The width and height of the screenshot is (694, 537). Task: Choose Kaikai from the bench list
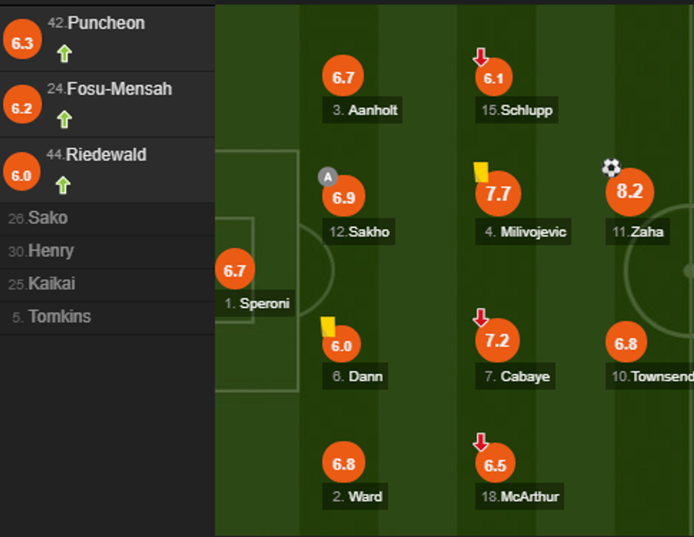coord(51,284)
